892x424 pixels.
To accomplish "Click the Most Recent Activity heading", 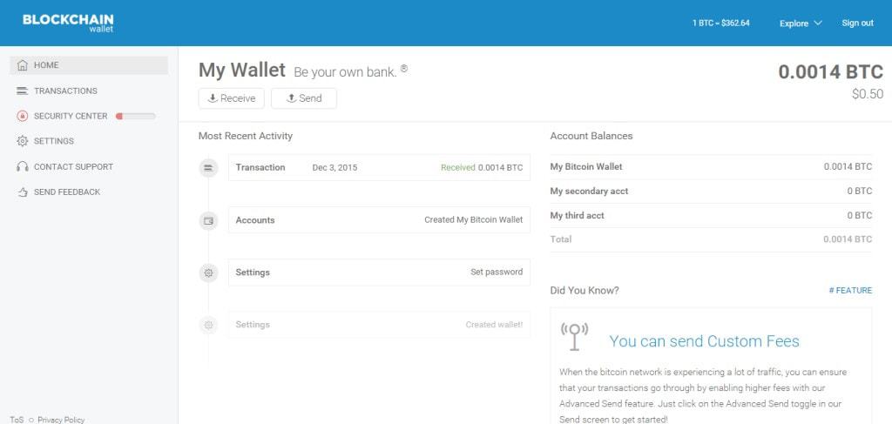I will (245, 136).
